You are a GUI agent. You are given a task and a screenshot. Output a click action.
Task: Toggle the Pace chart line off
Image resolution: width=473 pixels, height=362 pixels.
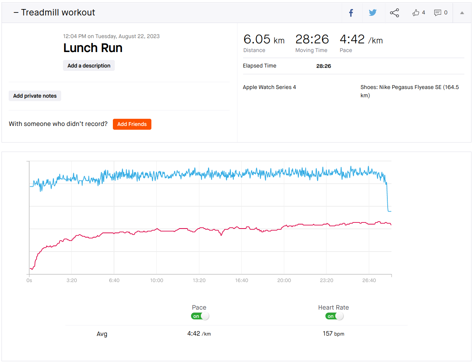(200, 316)
